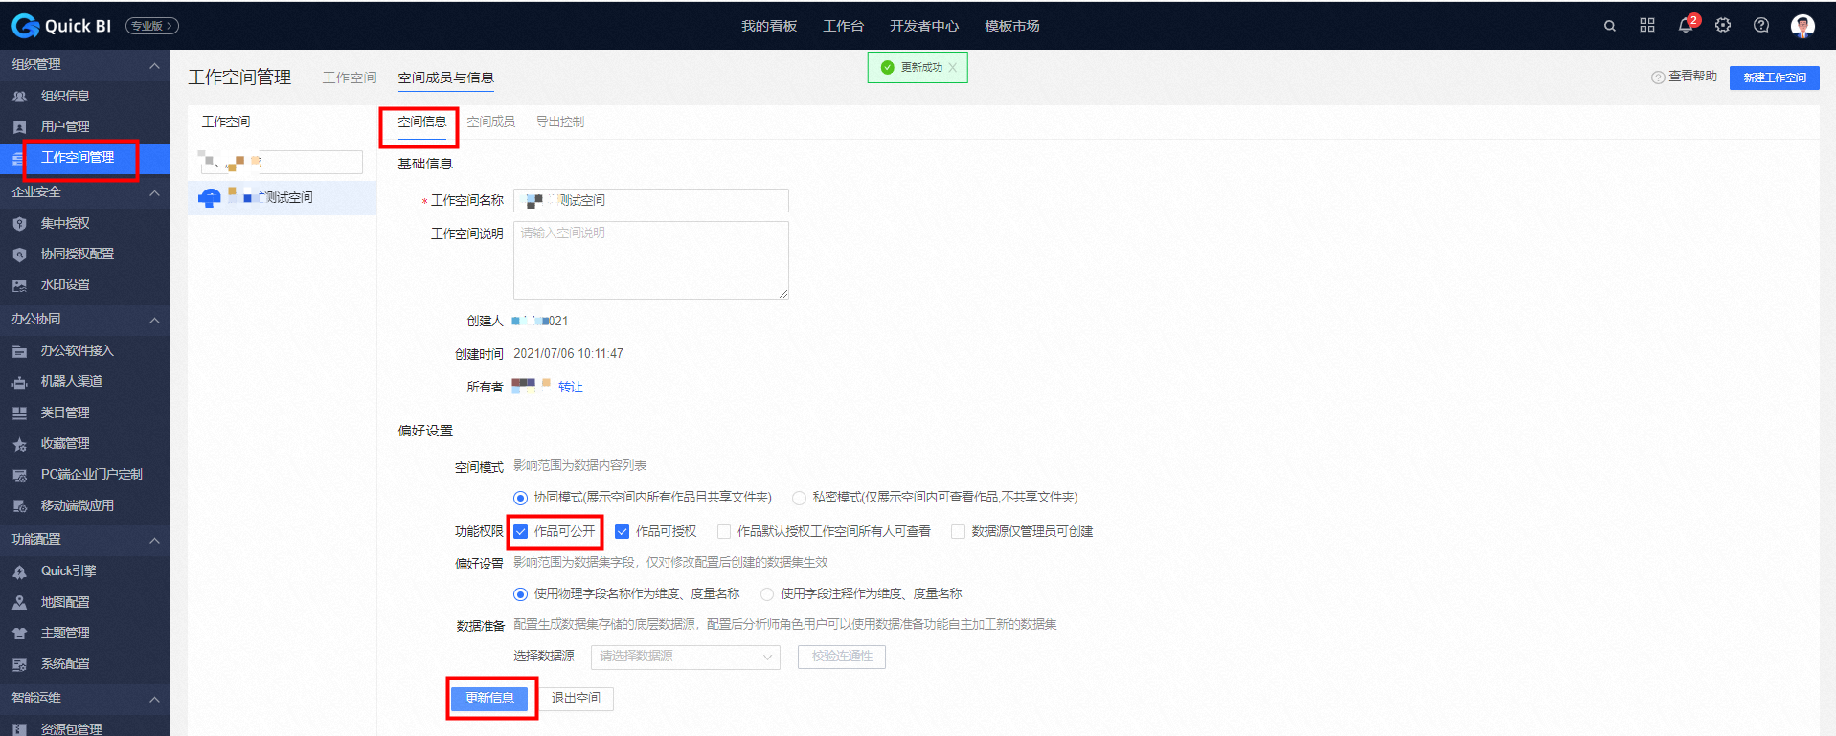Toggle the 作品可授权 checkbox
The height and width of the screenshot is (736, 1836).
tap(623, 532)
